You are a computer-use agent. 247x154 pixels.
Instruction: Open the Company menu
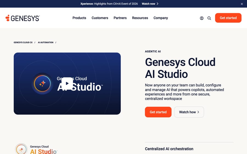coord(161,18)
